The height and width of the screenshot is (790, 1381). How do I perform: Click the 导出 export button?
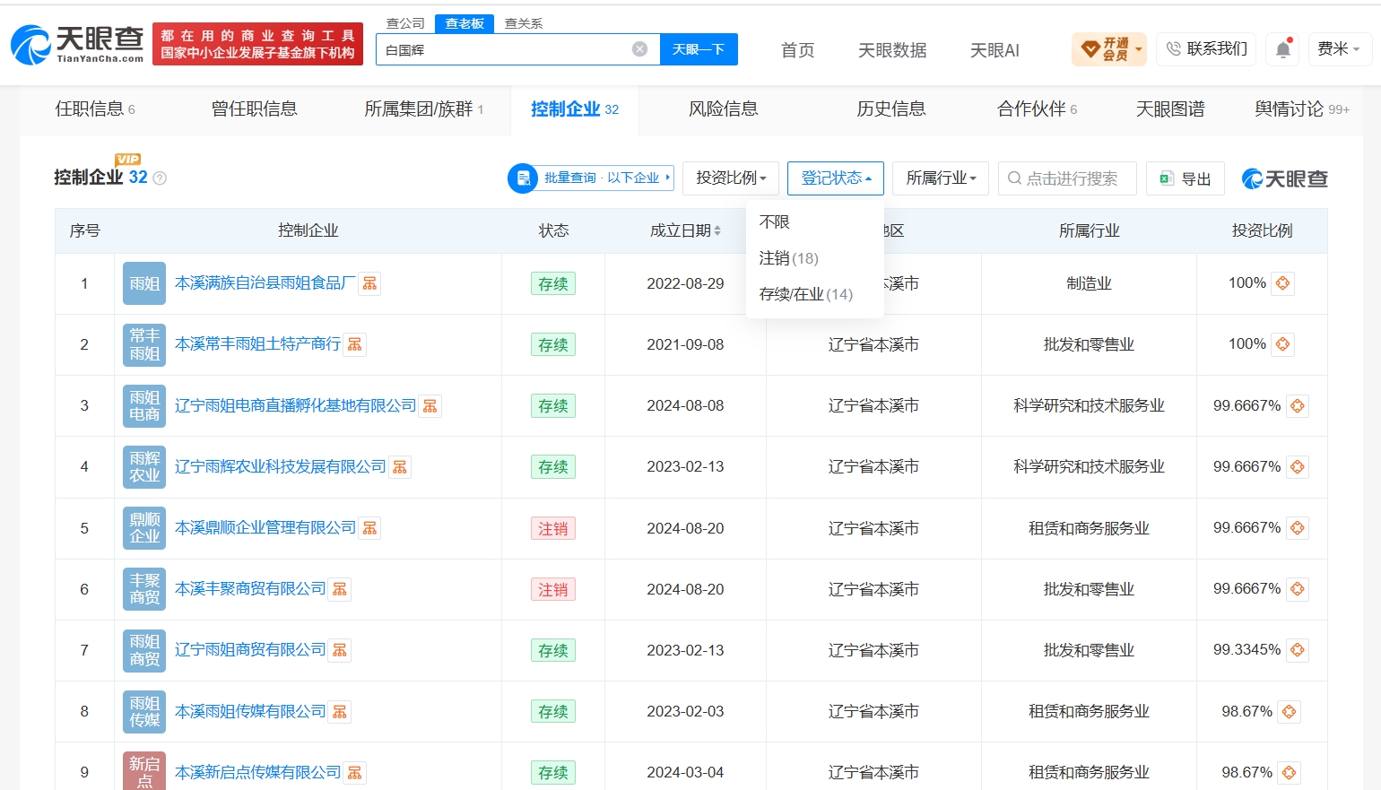point(1186,178)
